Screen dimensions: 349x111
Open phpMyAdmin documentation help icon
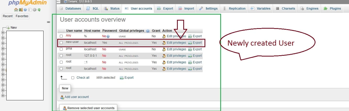(x=25, y=10)
